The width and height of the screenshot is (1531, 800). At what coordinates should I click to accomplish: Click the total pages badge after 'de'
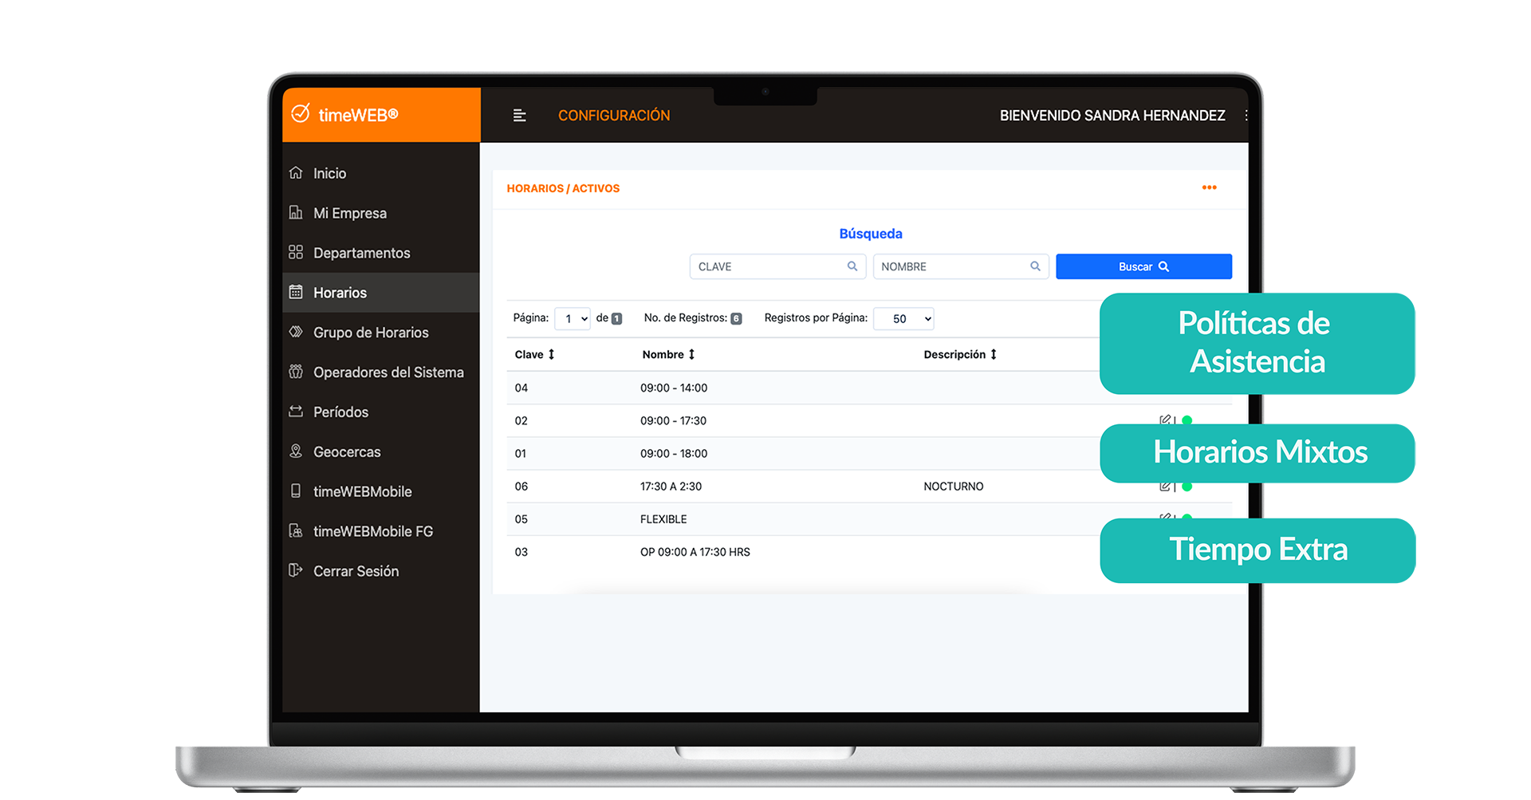pyautogui.click(x=616, y=318)
